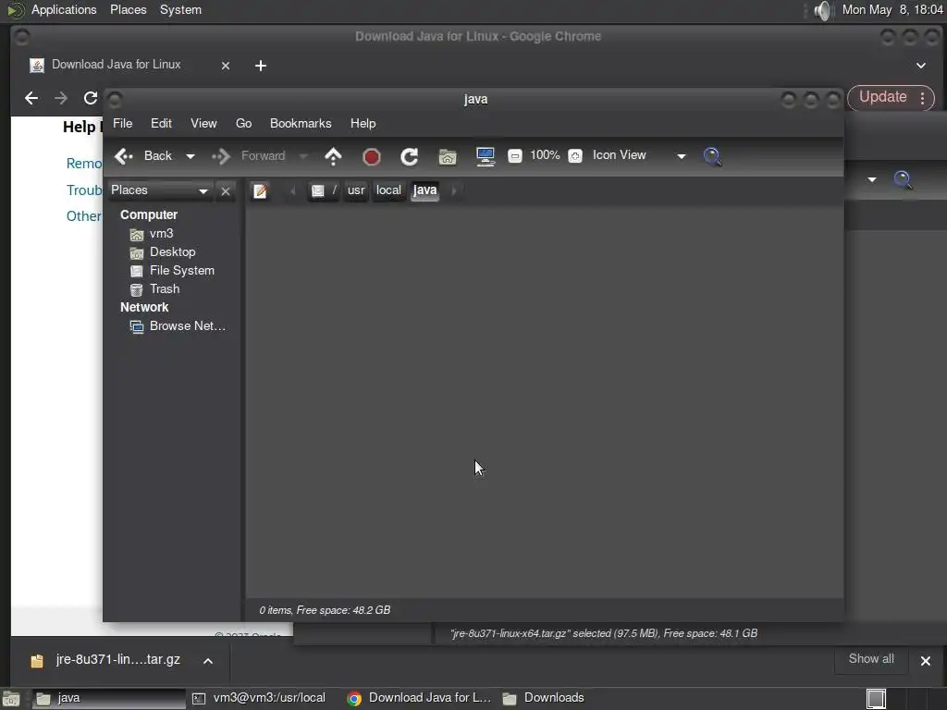Reset zoom by clicking 100%
This screenshot has width=947, height=710.
point(545,155)
